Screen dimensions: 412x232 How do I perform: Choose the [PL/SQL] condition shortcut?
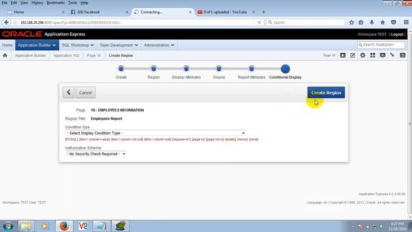click(x=71, y=139)
